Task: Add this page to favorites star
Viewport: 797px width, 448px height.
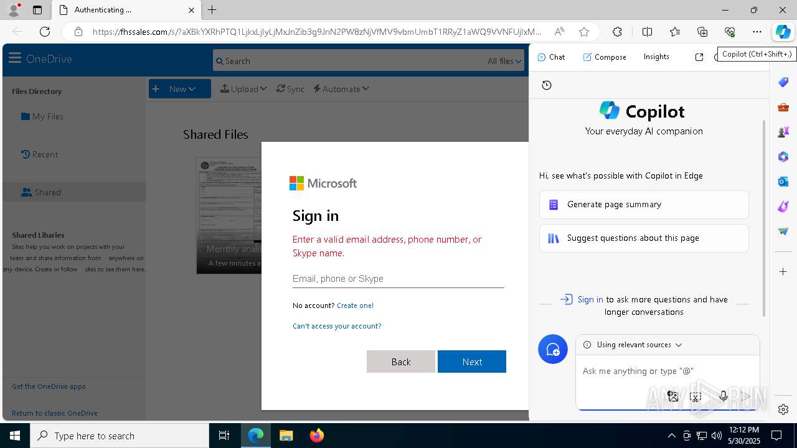Action: (x=583, y=32)
